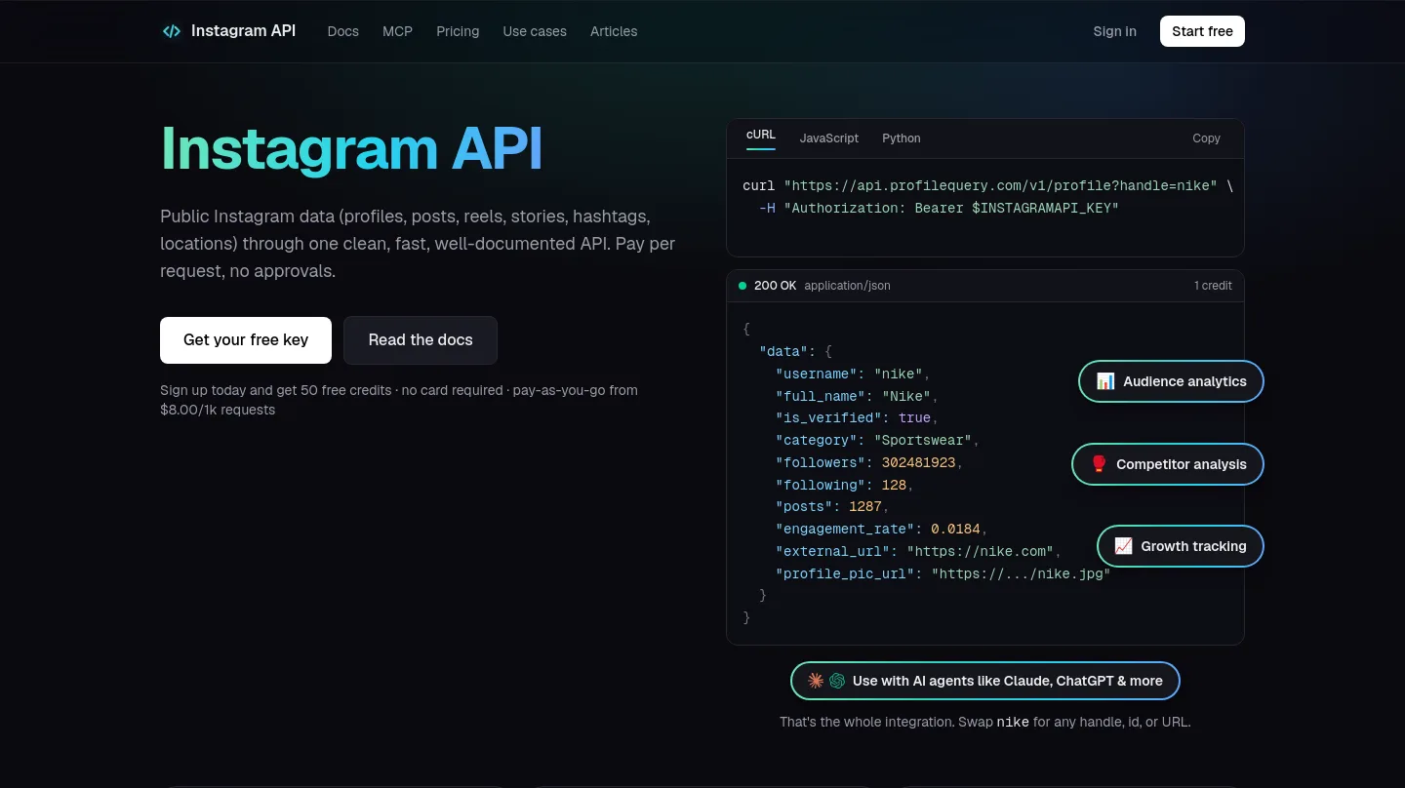Go to the Pricing page
The image size is (1405, 788).
458,31
